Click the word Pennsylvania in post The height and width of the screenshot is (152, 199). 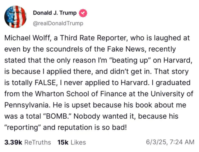26,105
